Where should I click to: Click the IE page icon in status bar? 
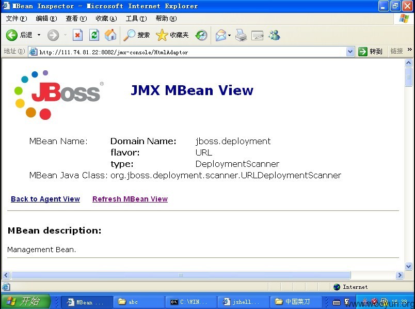pos(6,287)
